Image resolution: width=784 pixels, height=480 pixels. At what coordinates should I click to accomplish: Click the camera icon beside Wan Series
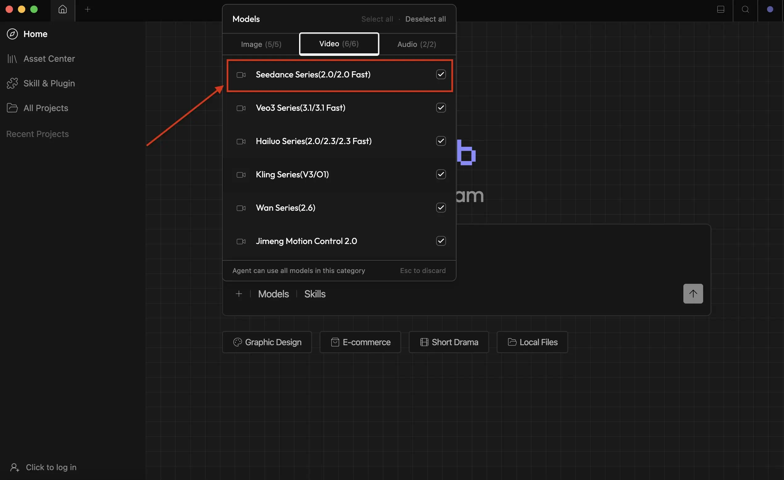[241, 208]
